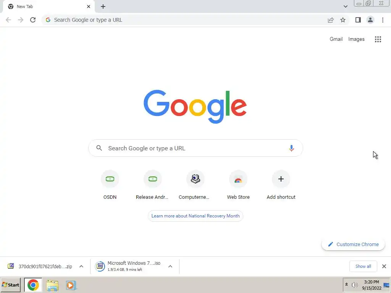
Task: Expand options for the Windows 7 iso download
Action: (x=170, y=266)
